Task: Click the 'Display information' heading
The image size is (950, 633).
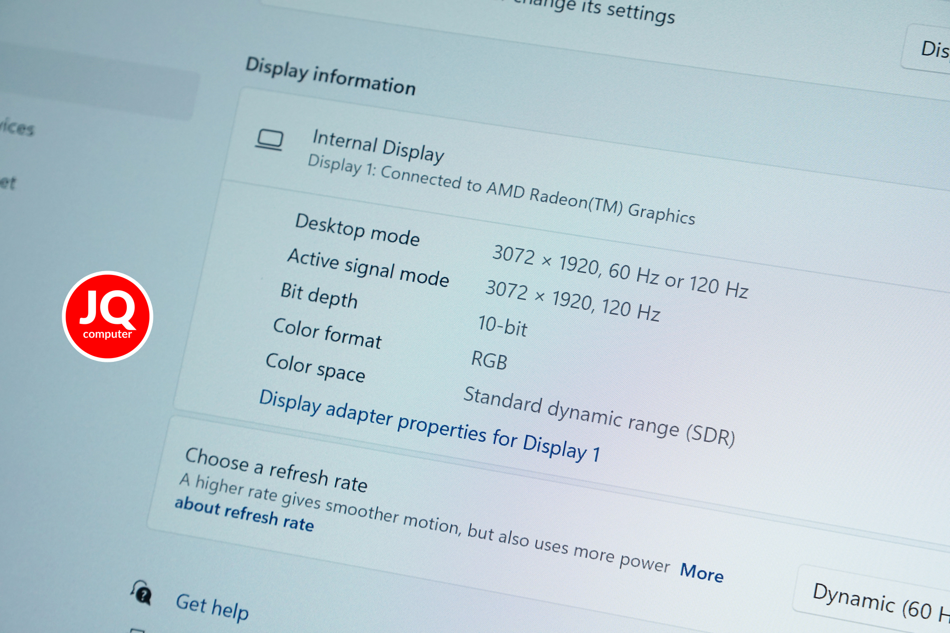Action: (331, 76)
